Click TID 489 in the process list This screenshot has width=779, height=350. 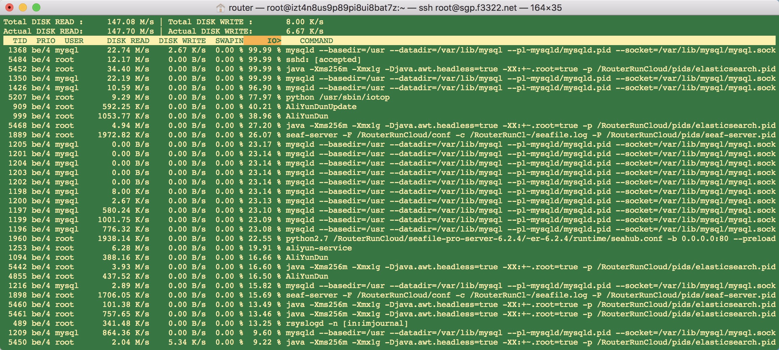[x=20, y=323]
